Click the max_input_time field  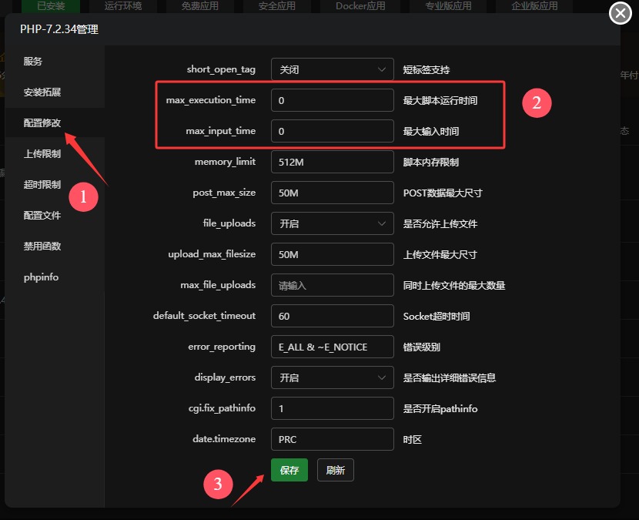332,131
